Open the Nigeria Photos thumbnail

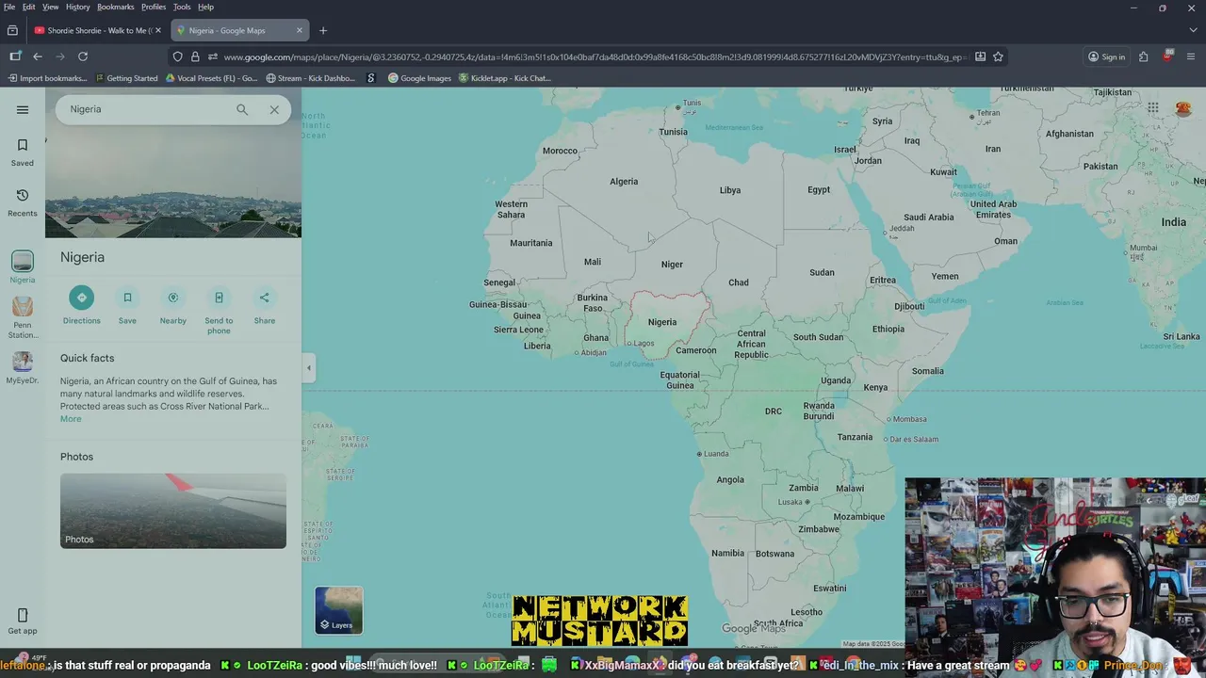coord(173,510)
